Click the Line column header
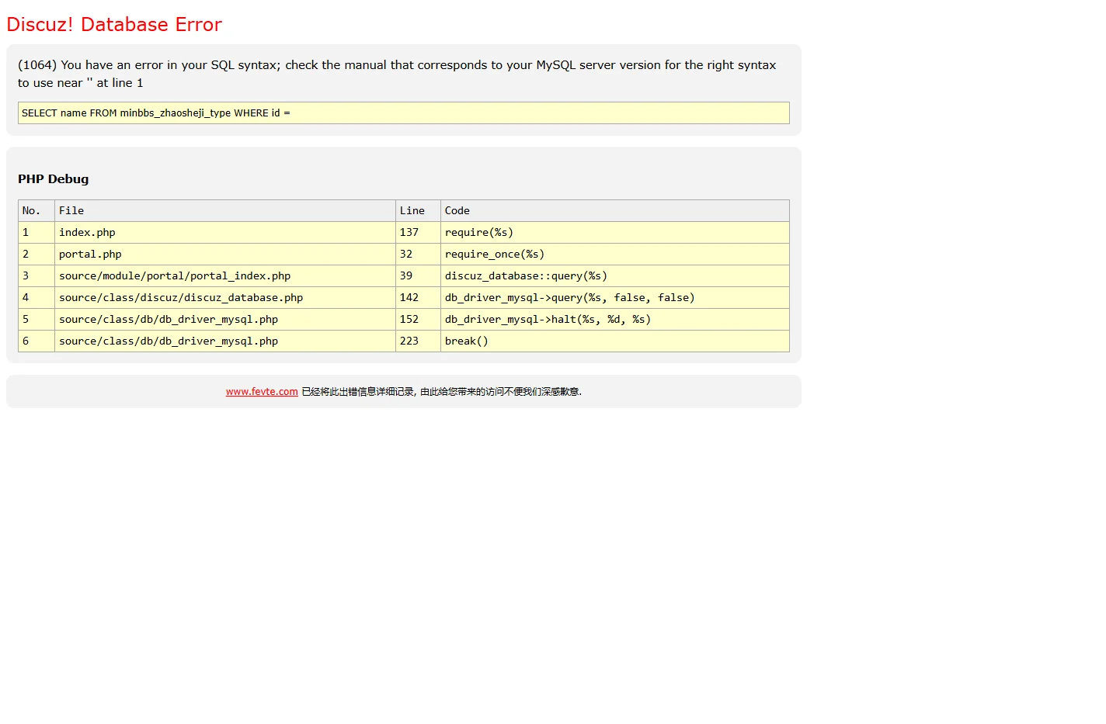This screenshot has height=724, width=1106. click(x=418, y=211)
